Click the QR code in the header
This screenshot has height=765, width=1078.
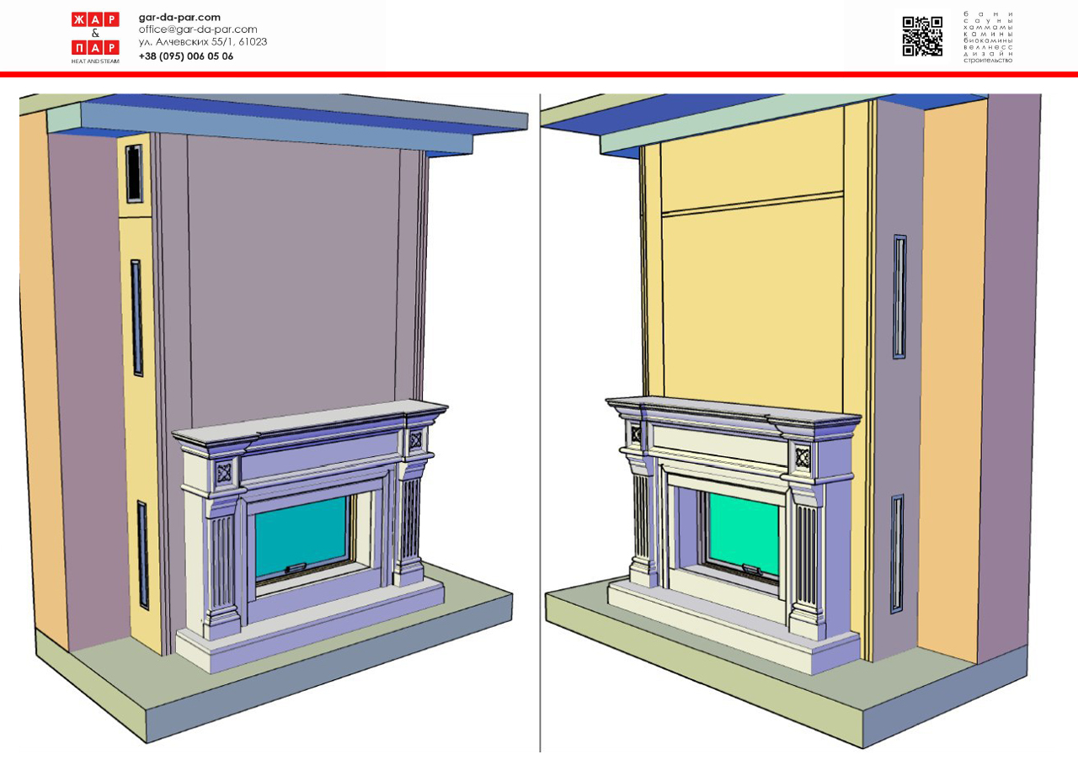click(922, 36)
